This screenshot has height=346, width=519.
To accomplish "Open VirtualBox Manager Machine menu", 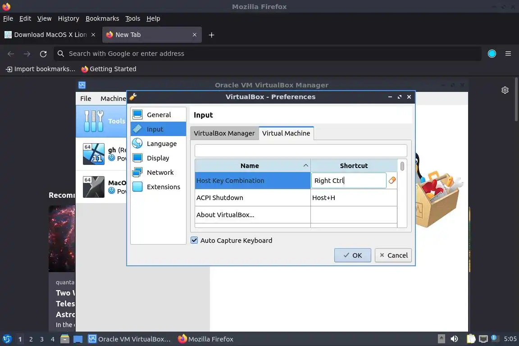I will 113,98.
